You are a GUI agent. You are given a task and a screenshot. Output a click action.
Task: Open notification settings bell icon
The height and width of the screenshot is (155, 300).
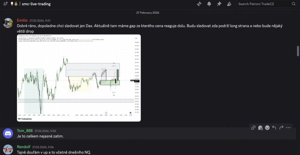[209, 4]
